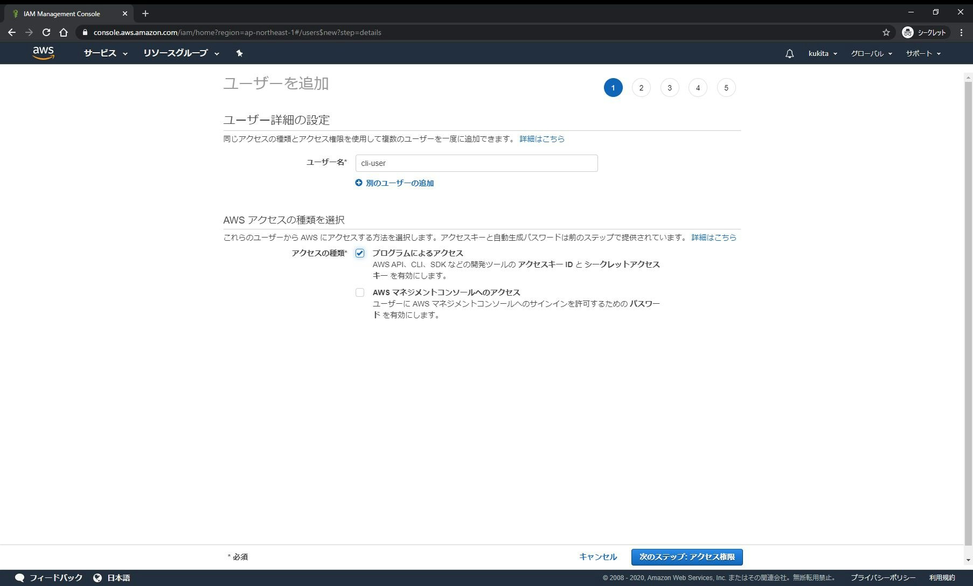Viewport: 973px width, 586px height.
Task: Expand the サービス services menu
Action: click(106, 53)
